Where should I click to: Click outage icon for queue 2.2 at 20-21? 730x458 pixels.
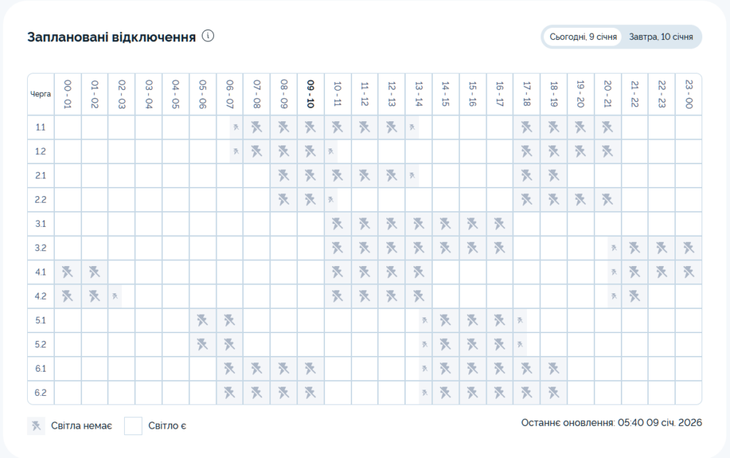pyautogui.click(x=607, y=200)
